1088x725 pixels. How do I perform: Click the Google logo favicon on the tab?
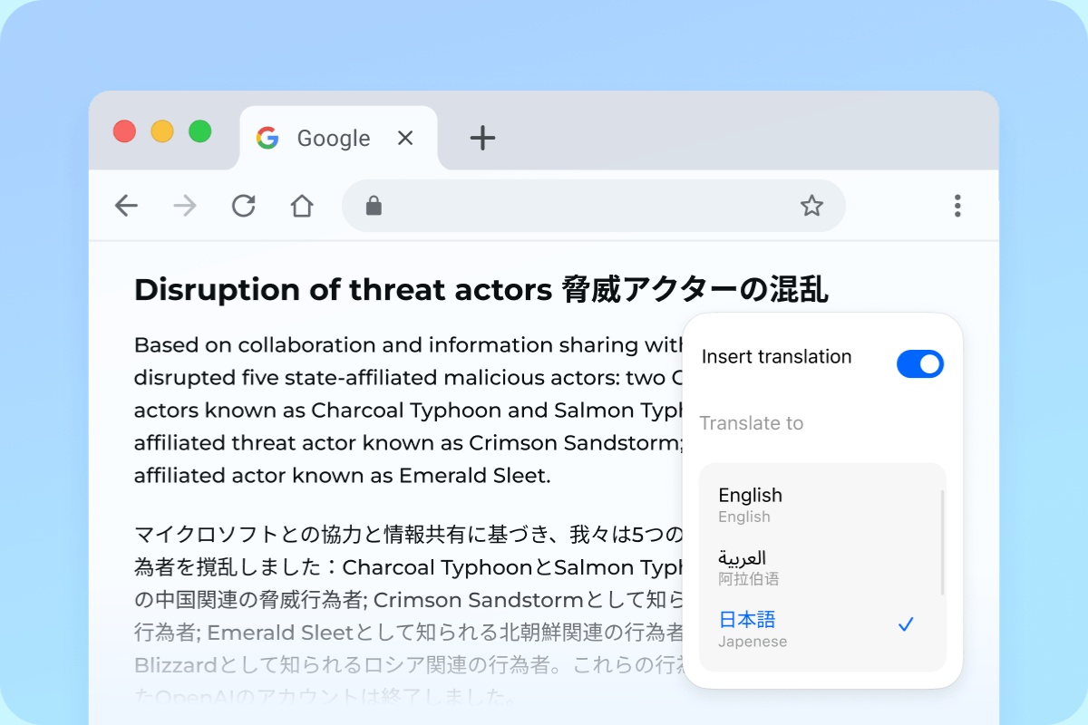pos(267,138)
